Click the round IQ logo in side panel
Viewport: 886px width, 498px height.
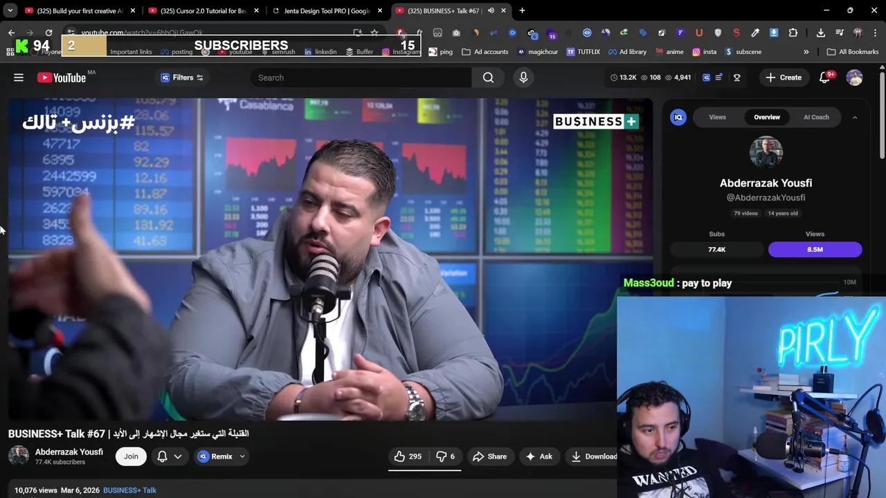coord(678,117)
